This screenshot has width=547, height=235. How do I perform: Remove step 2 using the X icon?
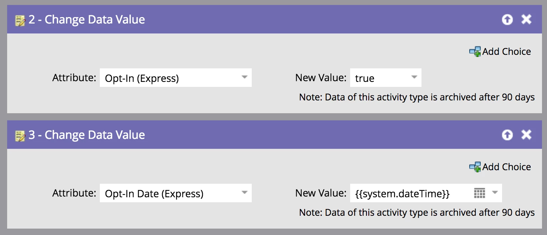526,20
